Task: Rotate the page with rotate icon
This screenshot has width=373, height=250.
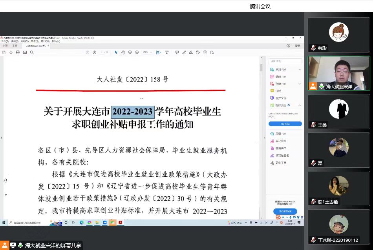Action: [212, 53]
